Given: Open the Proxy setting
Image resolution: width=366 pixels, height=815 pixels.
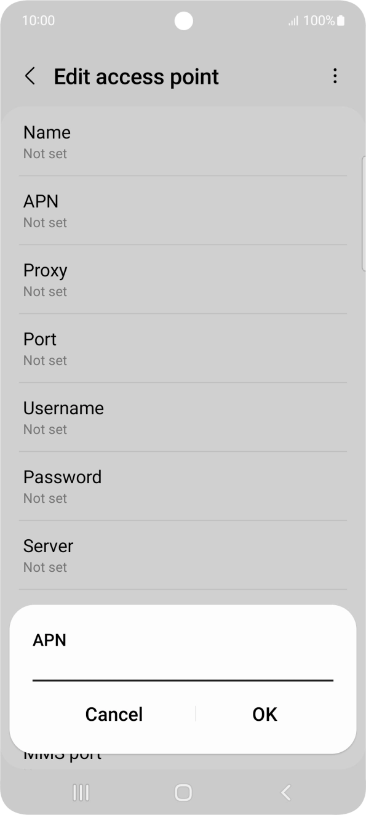Looking at the screenshot, I should point(183,279).
